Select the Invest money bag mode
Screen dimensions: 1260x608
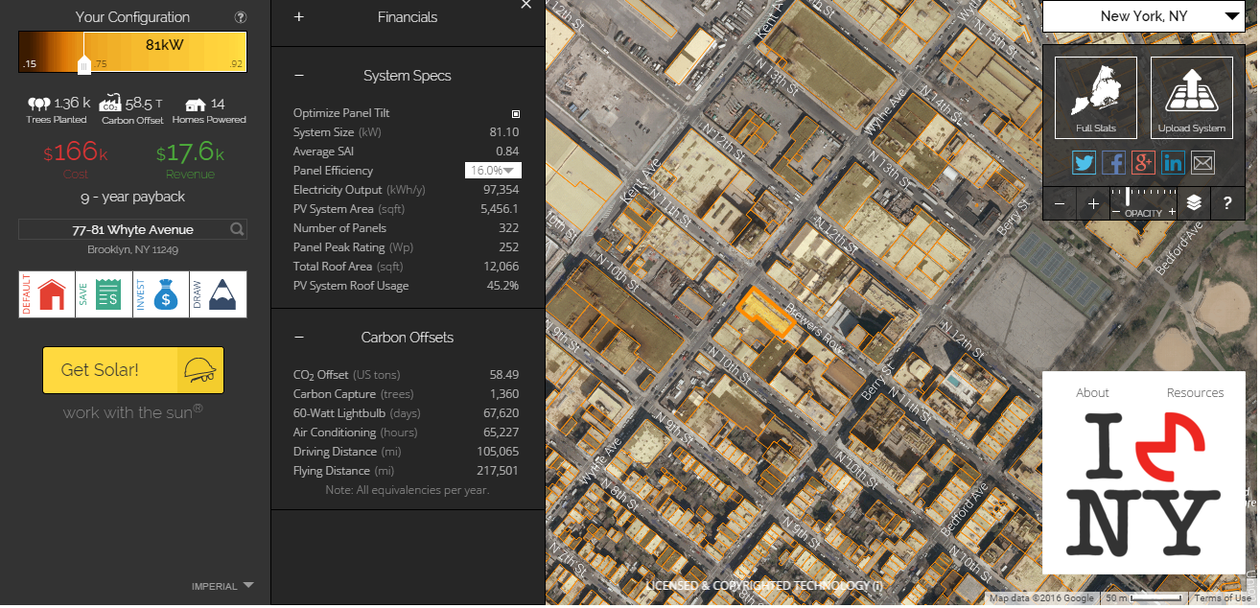(x=161, y=294)
